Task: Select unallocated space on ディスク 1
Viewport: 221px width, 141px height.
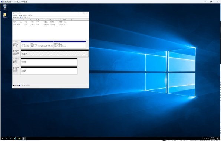Action: pyautogui.click(x=55, y=53)
